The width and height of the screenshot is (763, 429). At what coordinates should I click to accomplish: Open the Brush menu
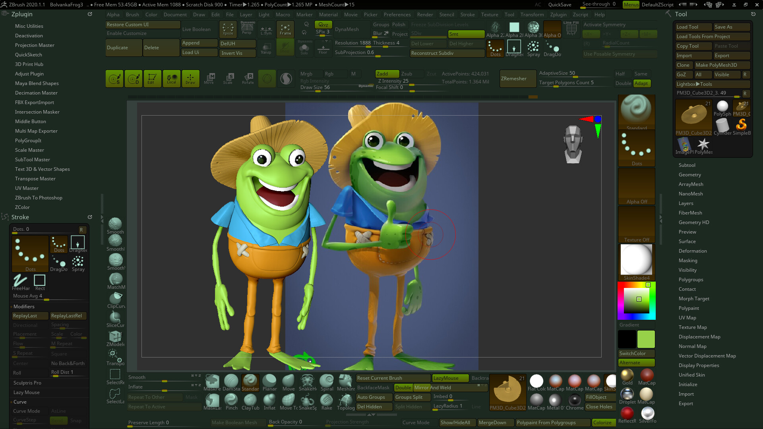pyautogui.click(x=132, y=15)
